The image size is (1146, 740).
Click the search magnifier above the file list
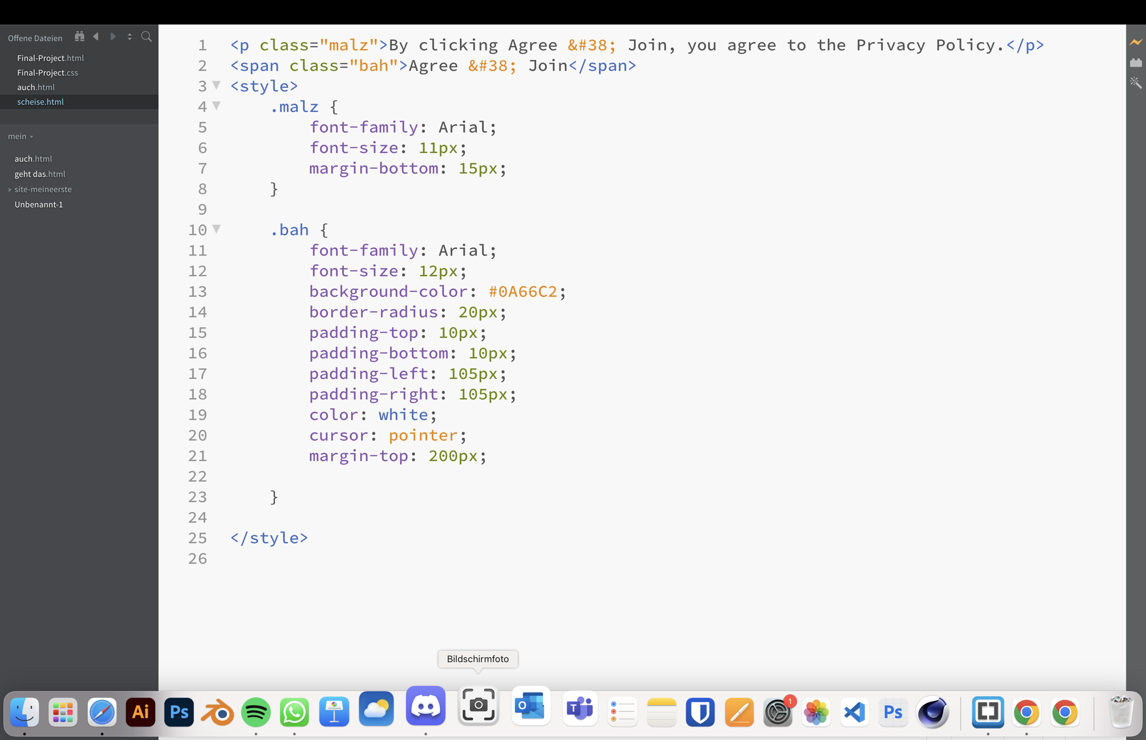146,37
